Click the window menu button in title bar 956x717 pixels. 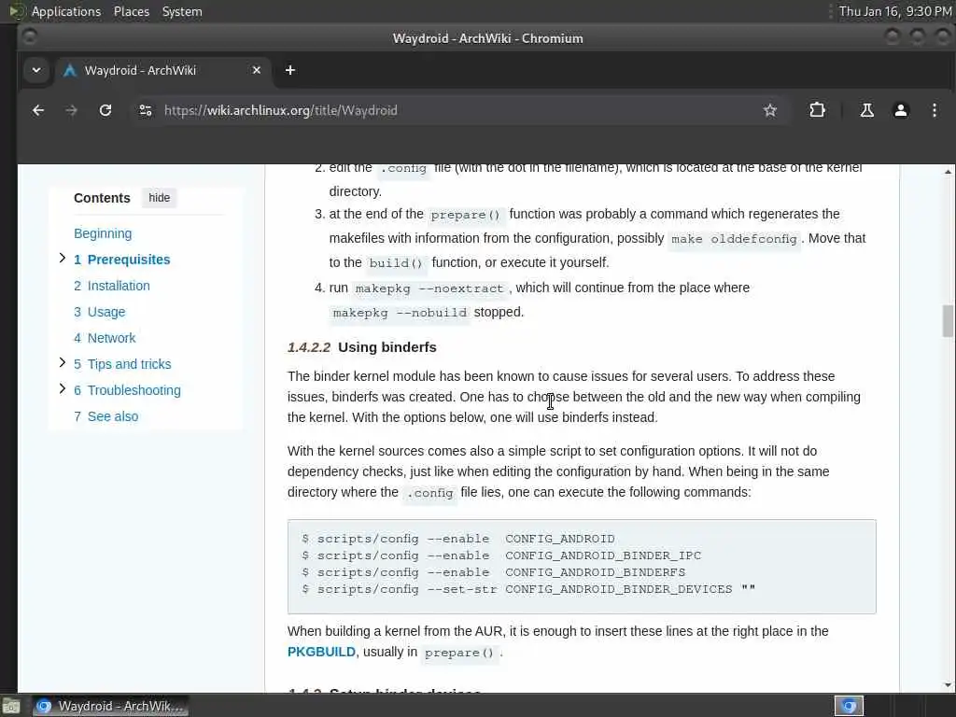pos(29,37)
